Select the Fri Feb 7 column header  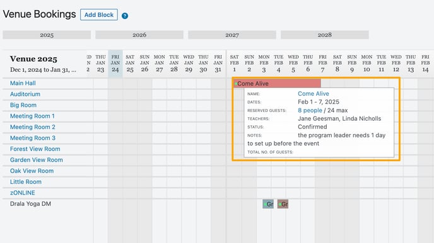click(322, 64)
